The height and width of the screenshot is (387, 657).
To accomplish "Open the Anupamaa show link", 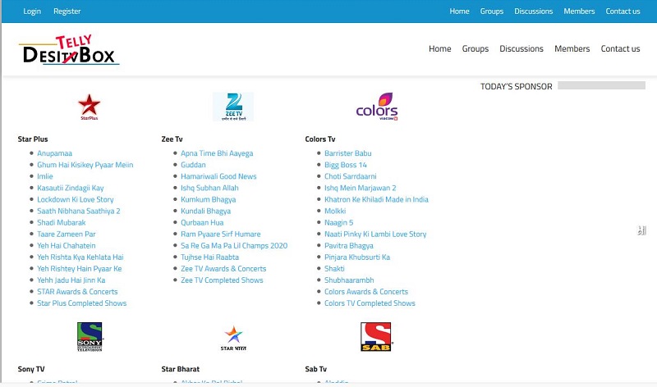I will pyautogui.click(x=54, y=153).
